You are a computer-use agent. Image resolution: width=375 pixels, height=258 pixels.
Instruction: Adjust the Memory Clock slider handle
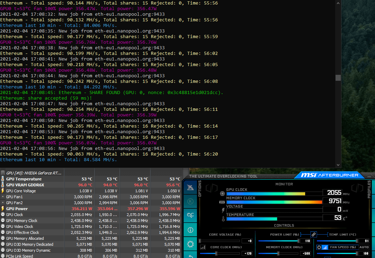278,253
